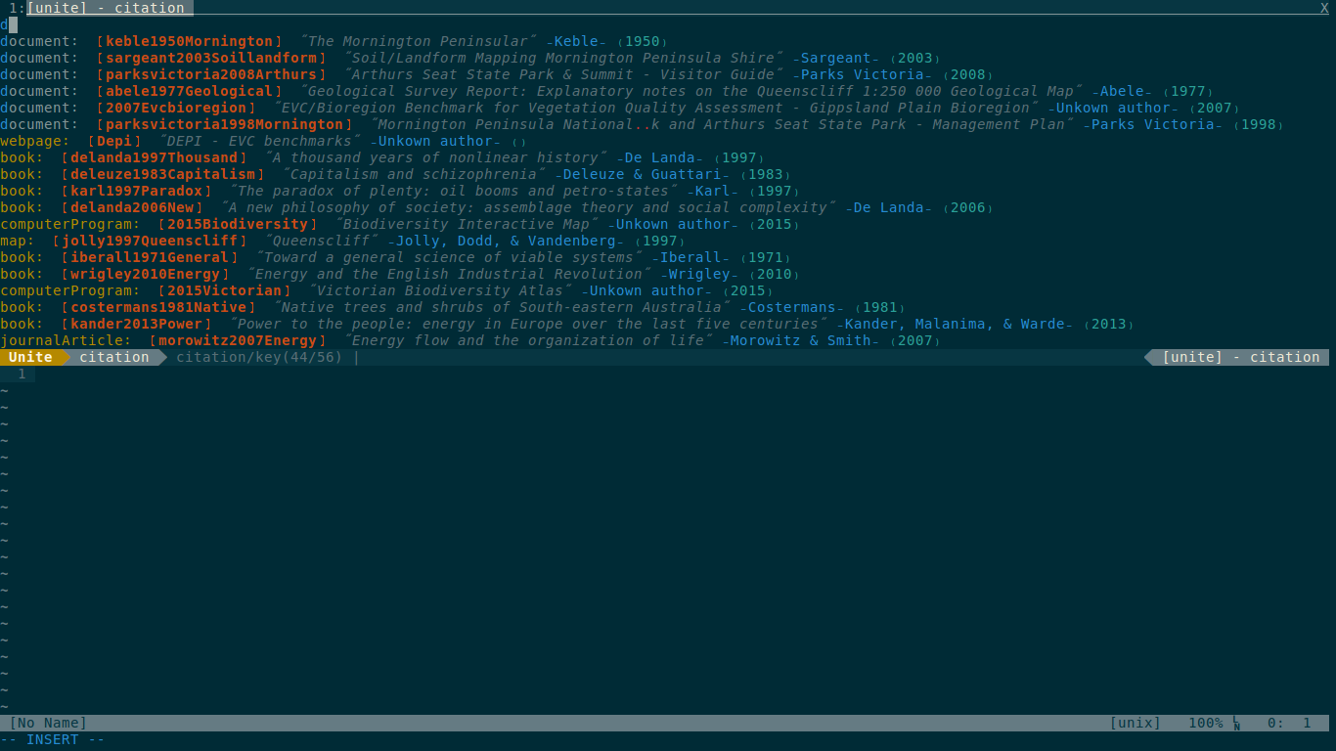The height and width of the screenshot is (751, 1336).
Task: Click year 2013 in the Kander row
Action: [x=1108, y=324]
